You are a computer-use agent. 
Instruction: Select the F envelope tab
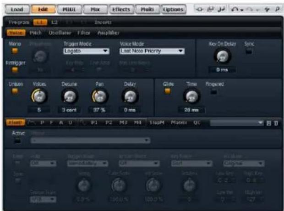coord(51,123)
